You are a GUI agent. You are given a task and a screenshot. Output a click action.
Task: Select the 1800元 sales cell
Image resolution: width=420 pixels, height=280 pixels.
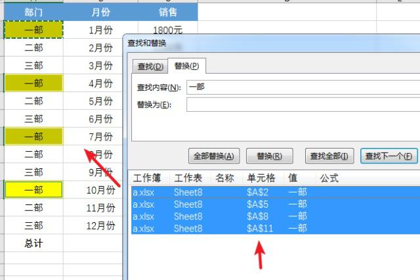pos(168,28)
